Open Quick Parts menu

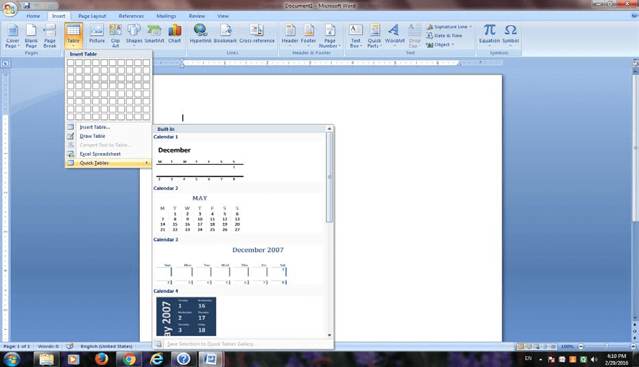pyautogui.click(x=374, y=36)
